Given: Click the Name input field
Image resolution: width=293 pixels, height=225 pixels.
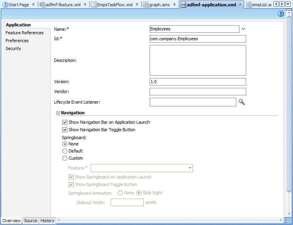Looking at the screenshot, I should [x=194, y=29].
